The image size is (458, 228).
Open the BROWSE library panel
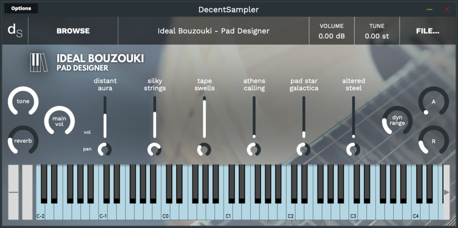tap(73, 31)
